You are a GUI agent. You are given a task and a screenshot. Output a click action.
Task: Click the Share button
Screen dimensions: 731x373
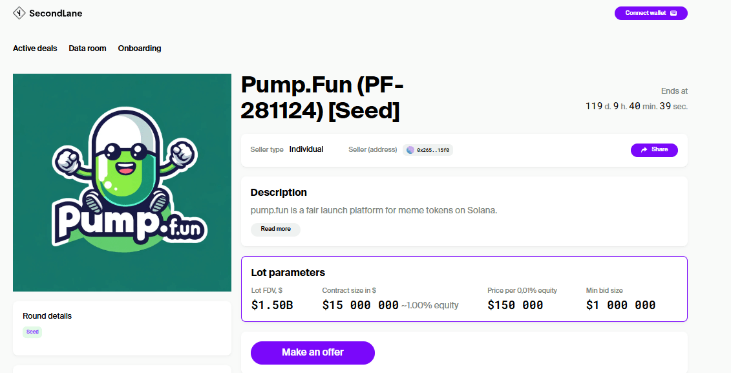tap(654, 150)
